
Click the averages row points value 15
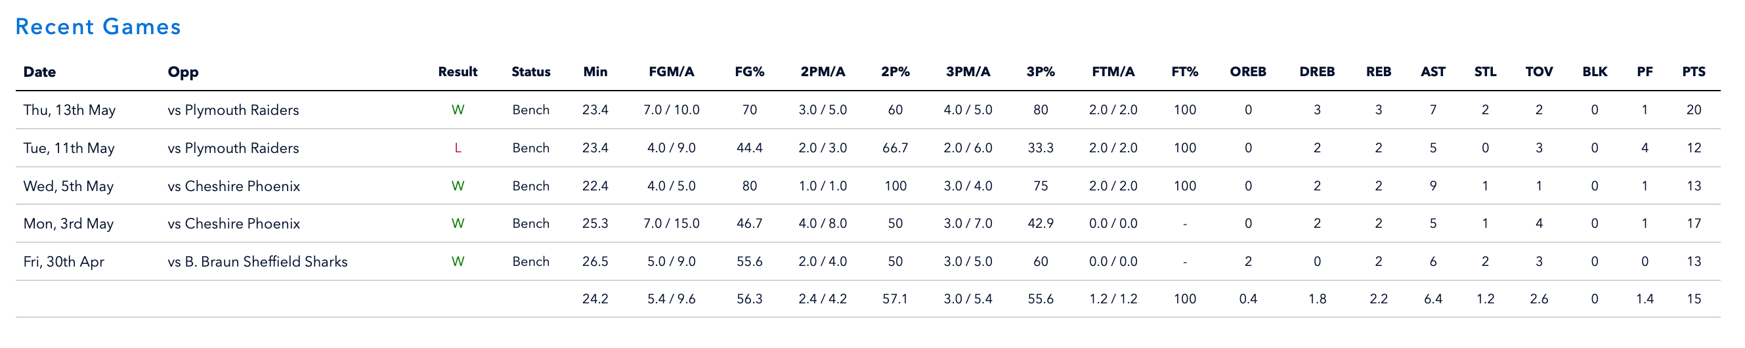[x=1694, y=299]
